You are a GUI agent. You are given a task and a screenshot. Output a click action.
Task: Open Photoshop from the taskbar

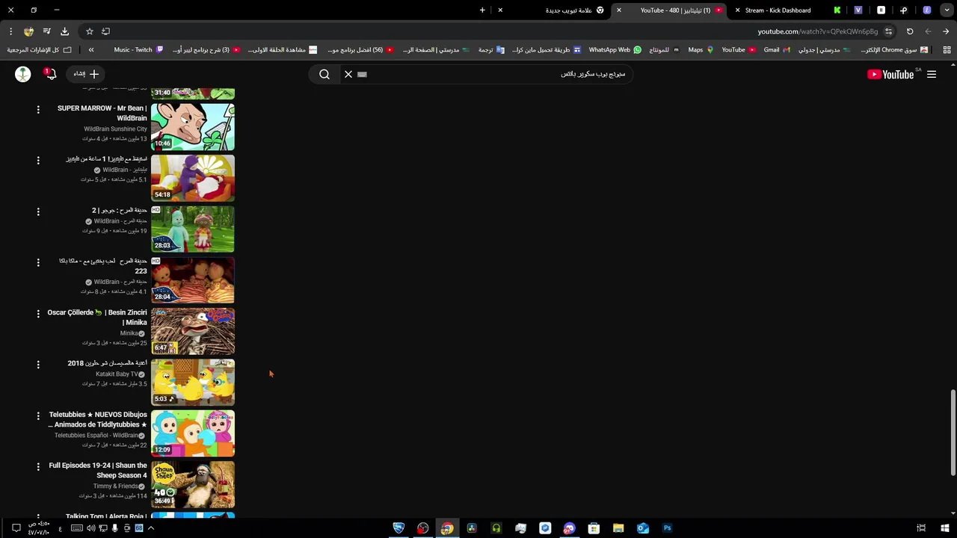(x=667, y=528)
